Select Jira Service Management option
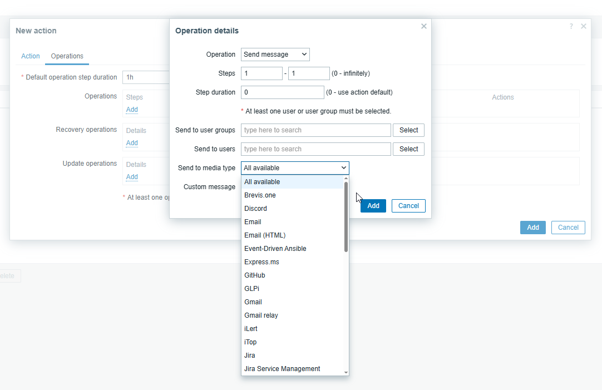Viewport: 602px width, 390px height. [282, 369]
